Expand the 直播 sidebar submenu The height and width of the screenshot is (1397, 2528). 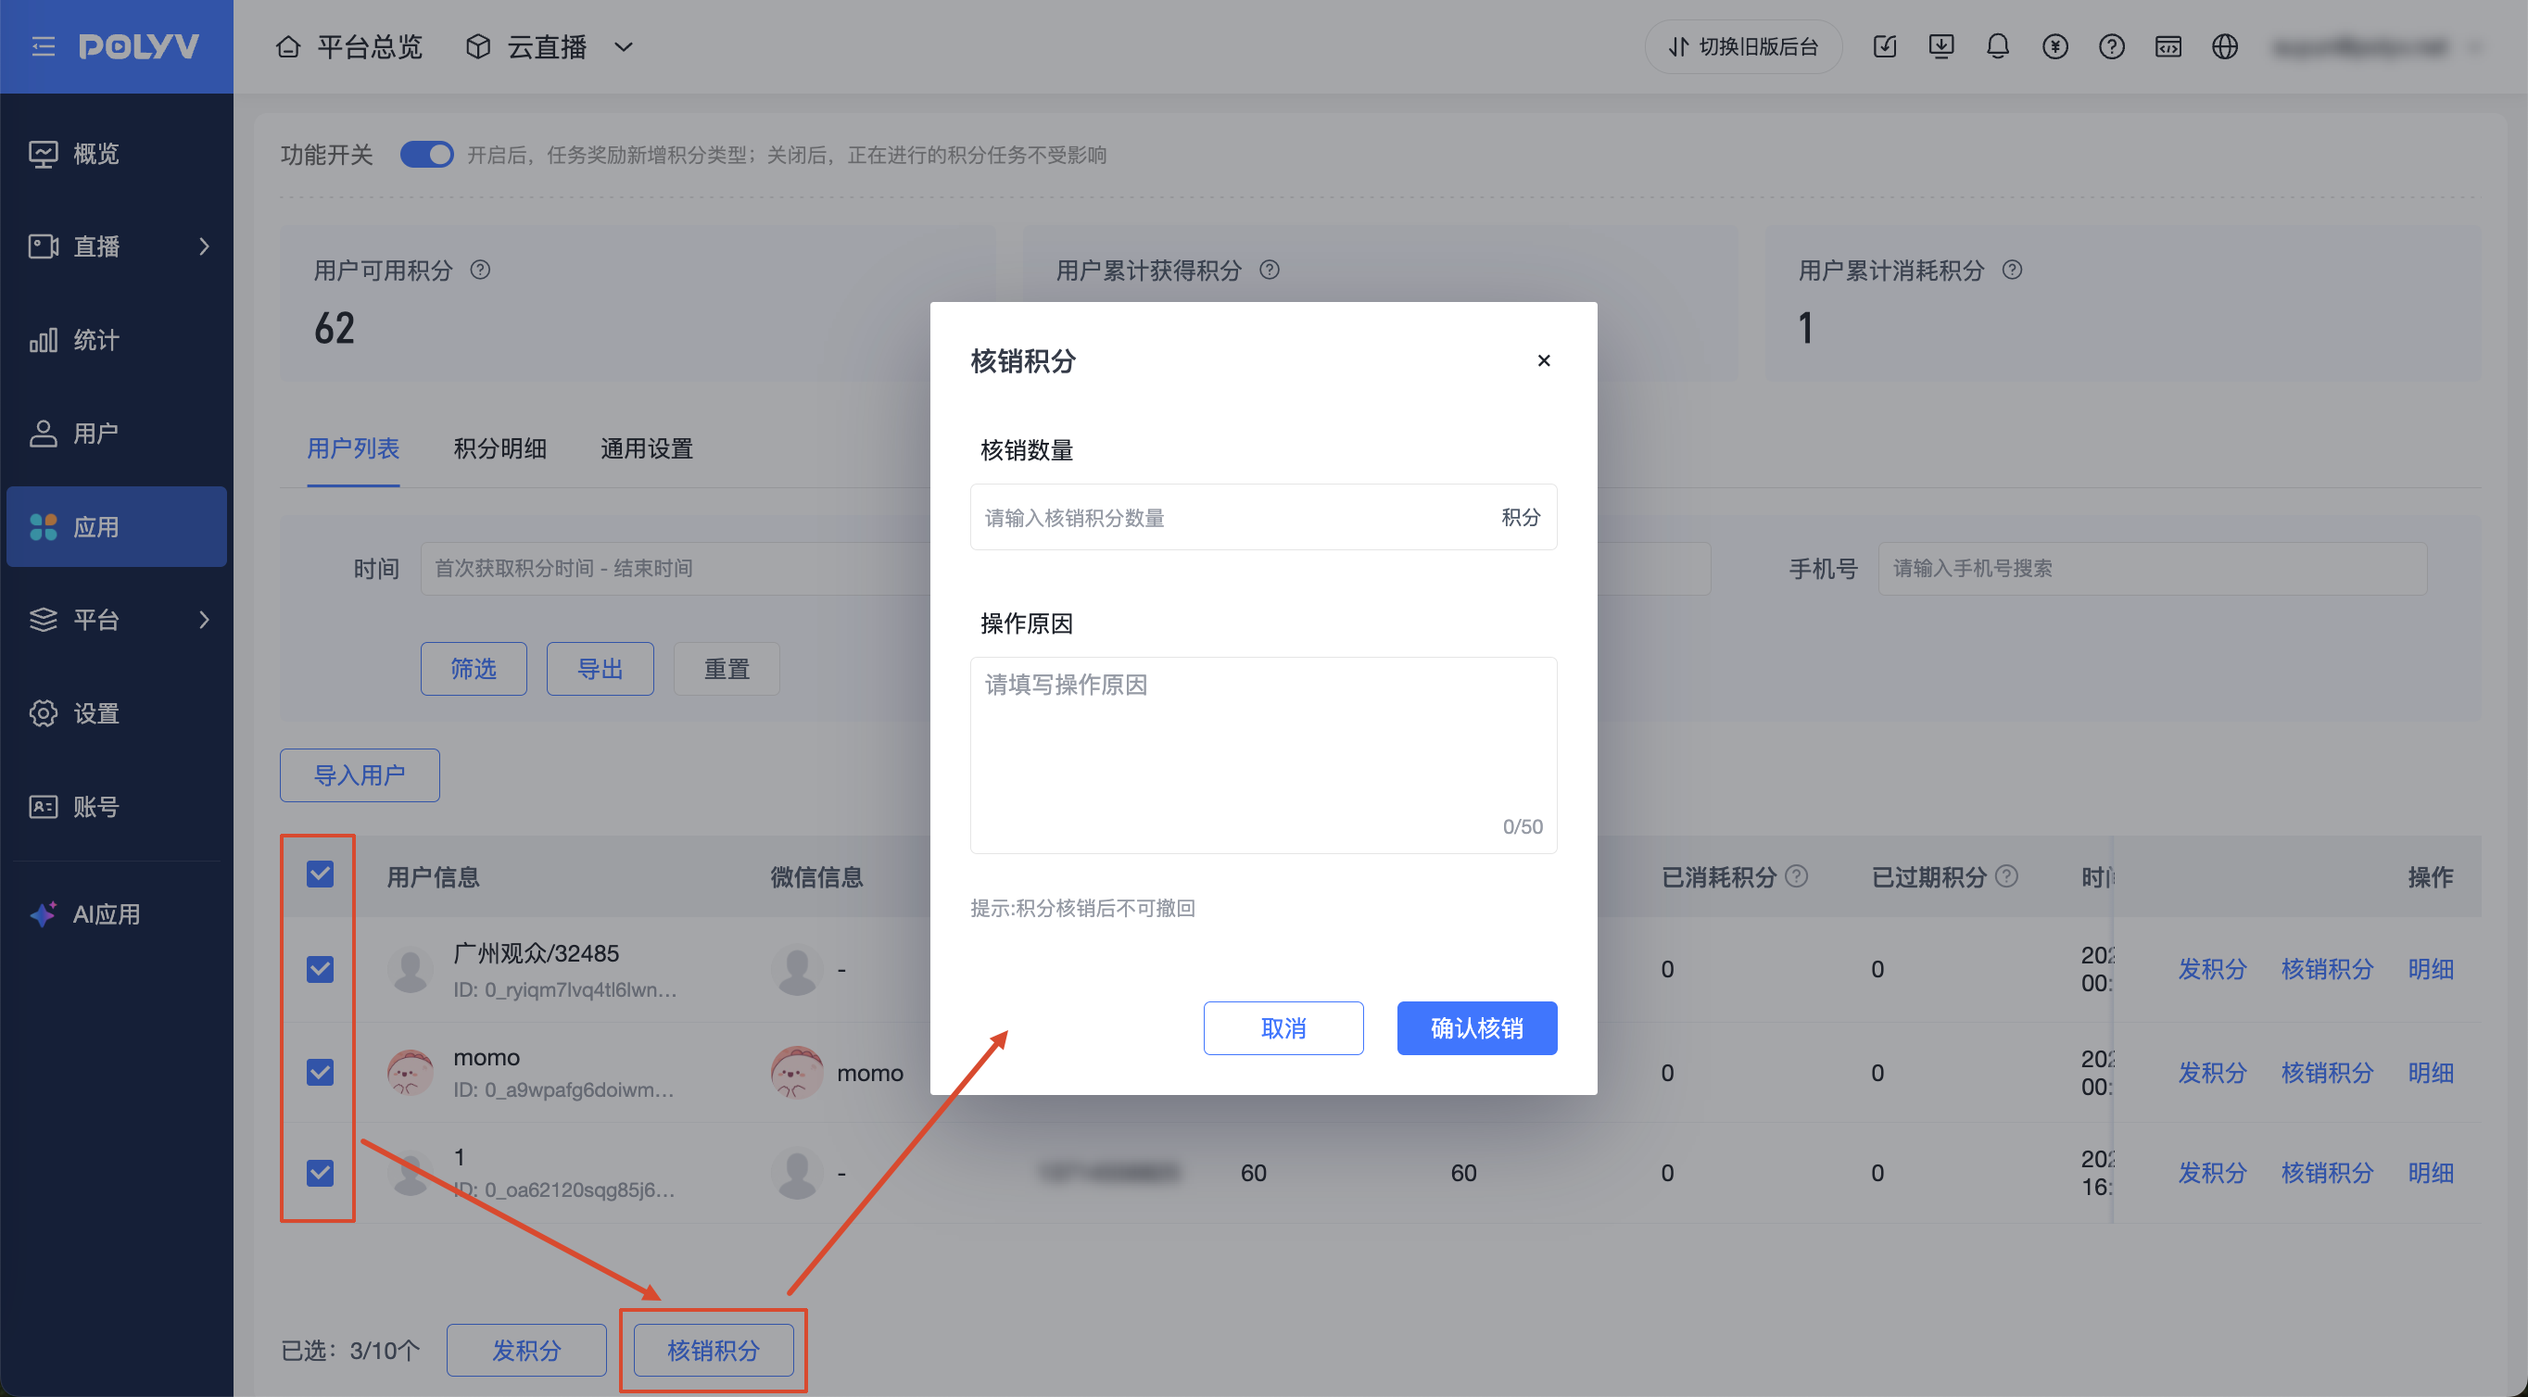[x=204, y=246]
